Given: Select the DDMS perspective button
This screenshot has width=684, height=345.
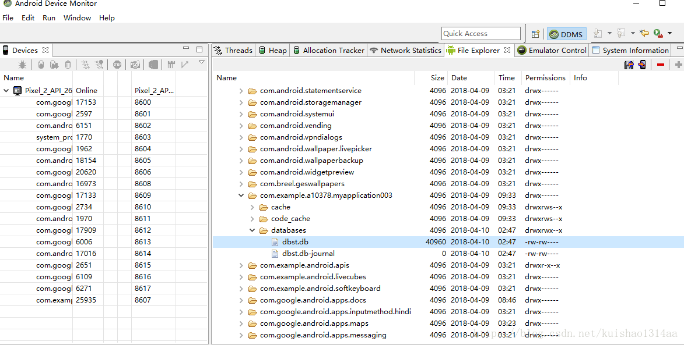Looking at the screenshot, I should tap(567, 34).
